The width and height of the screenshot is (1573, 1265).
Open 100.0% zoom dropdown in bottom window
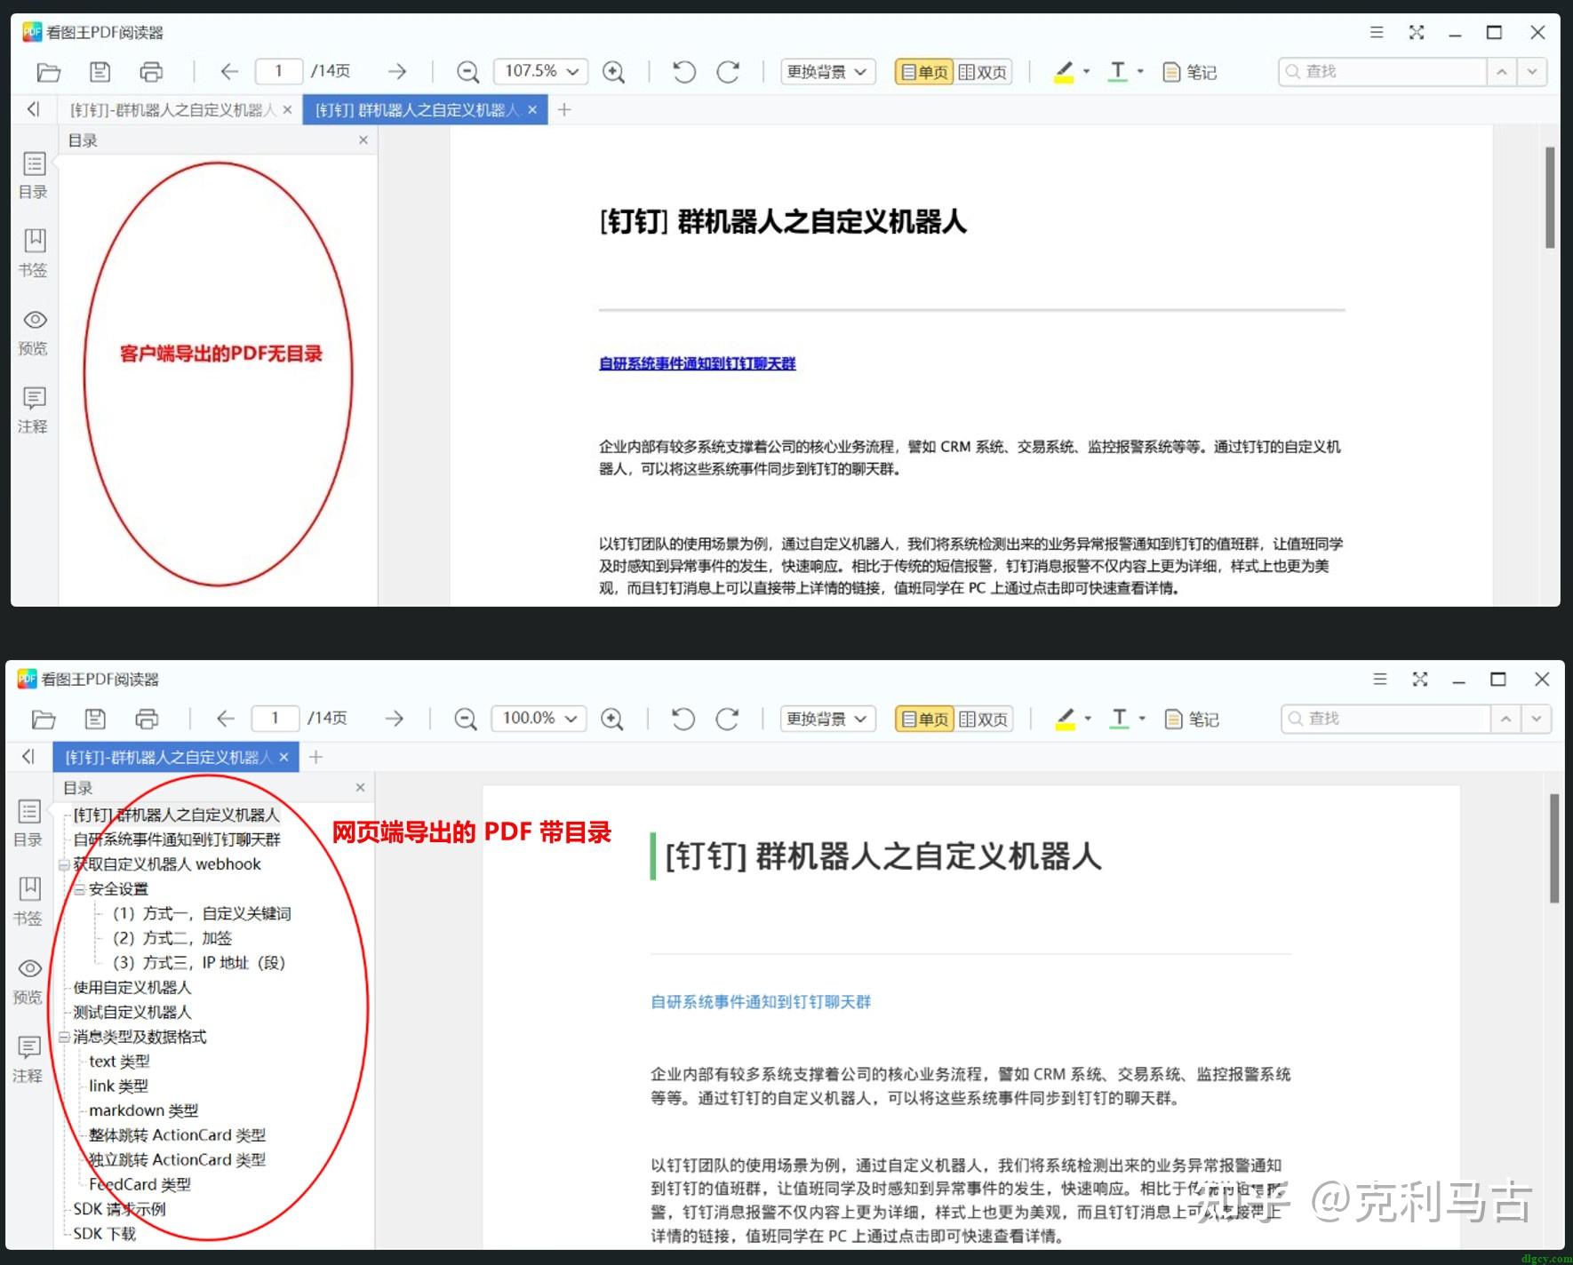(x=539, y=718)
